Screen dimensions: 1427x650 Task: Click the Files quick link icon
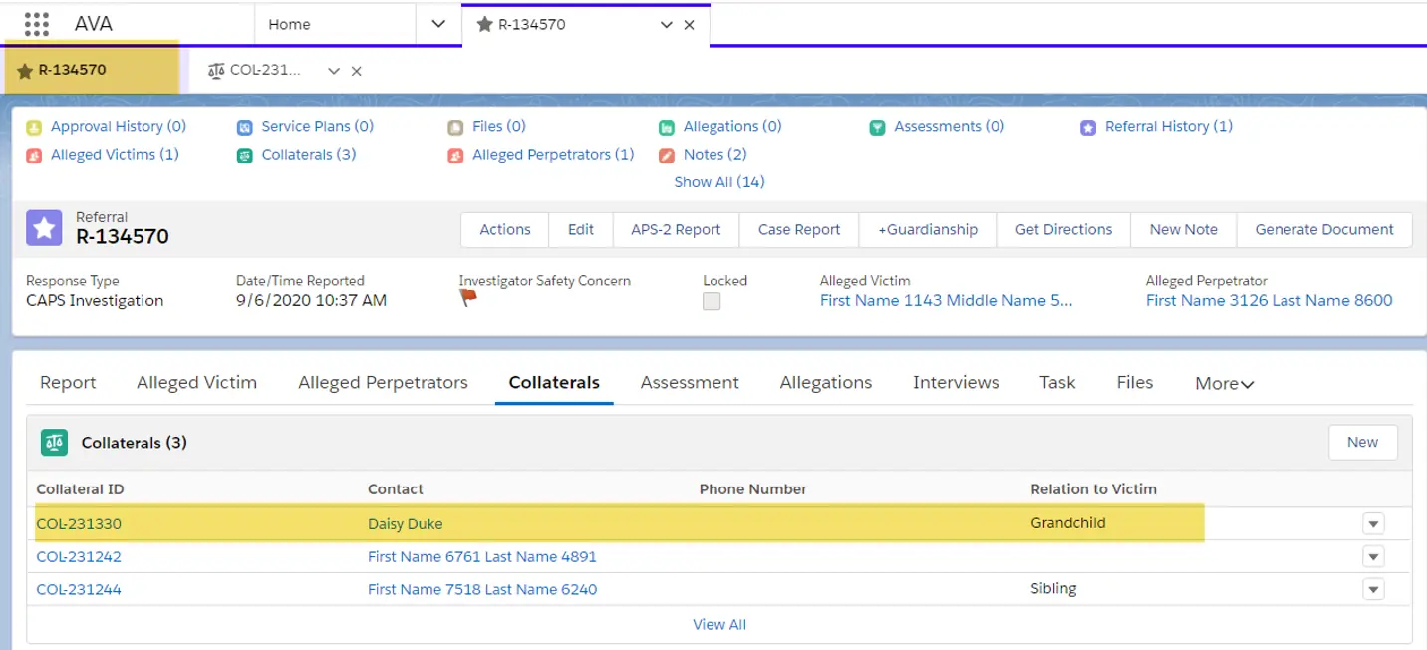point(455,127)
